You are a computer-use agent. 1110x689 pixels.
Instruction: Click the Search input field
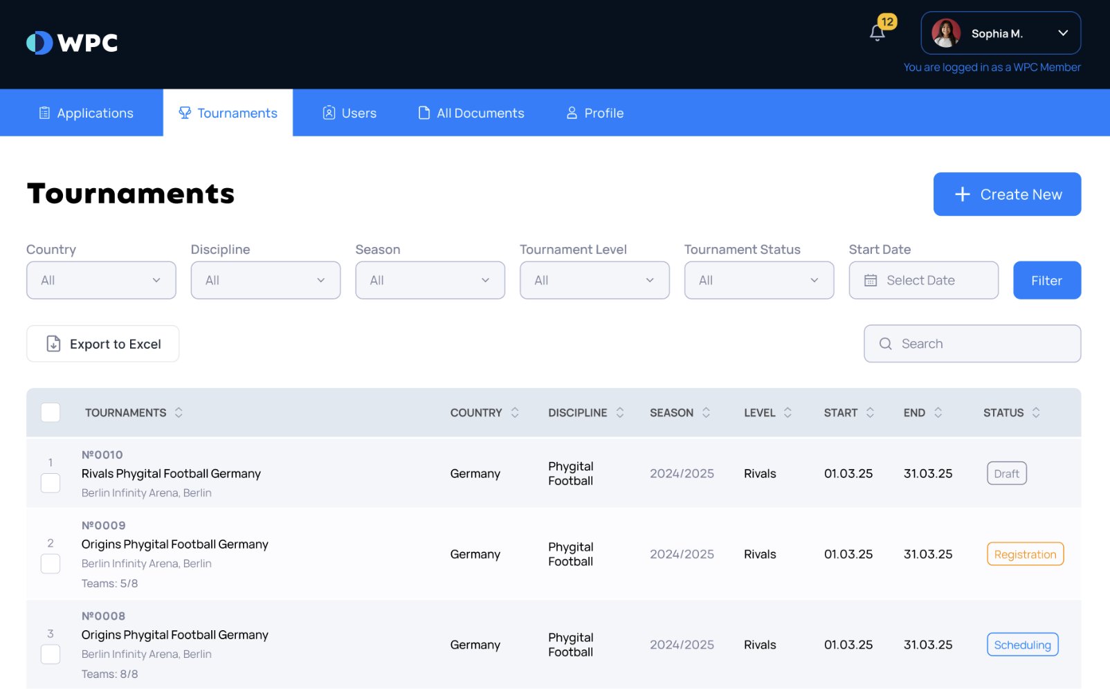pos(972,344)
